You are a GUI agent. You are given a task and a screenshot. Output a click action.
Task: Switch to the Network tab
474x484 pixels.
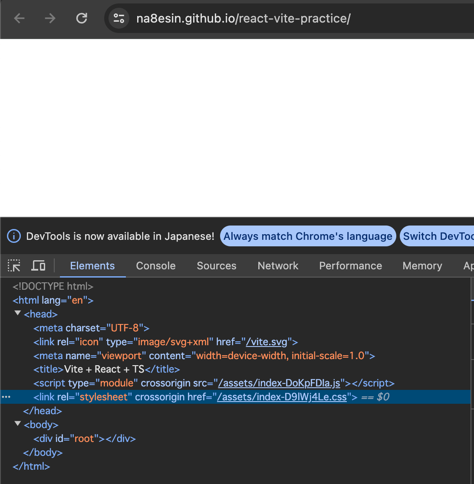tap(278, 266)
